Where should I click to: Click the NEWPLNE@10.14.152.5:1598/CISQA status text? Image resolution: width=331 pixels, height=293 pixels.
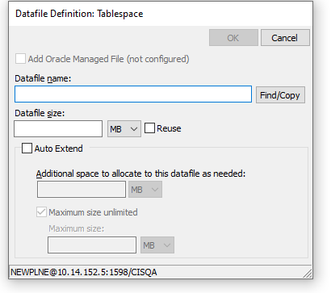[84, 272]
